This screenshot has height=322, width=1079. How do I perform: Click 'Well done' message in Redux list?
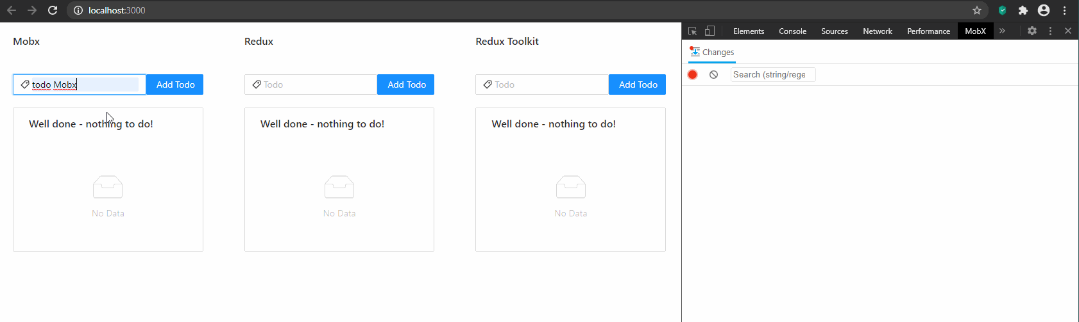coord(322,124)
